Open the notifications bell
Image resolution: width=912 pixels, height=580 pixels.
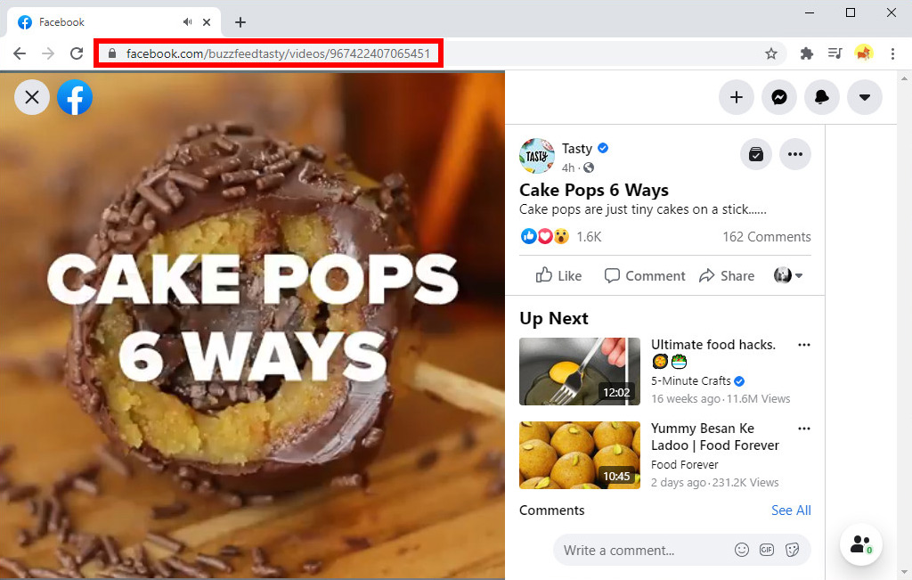pos(822,97)
